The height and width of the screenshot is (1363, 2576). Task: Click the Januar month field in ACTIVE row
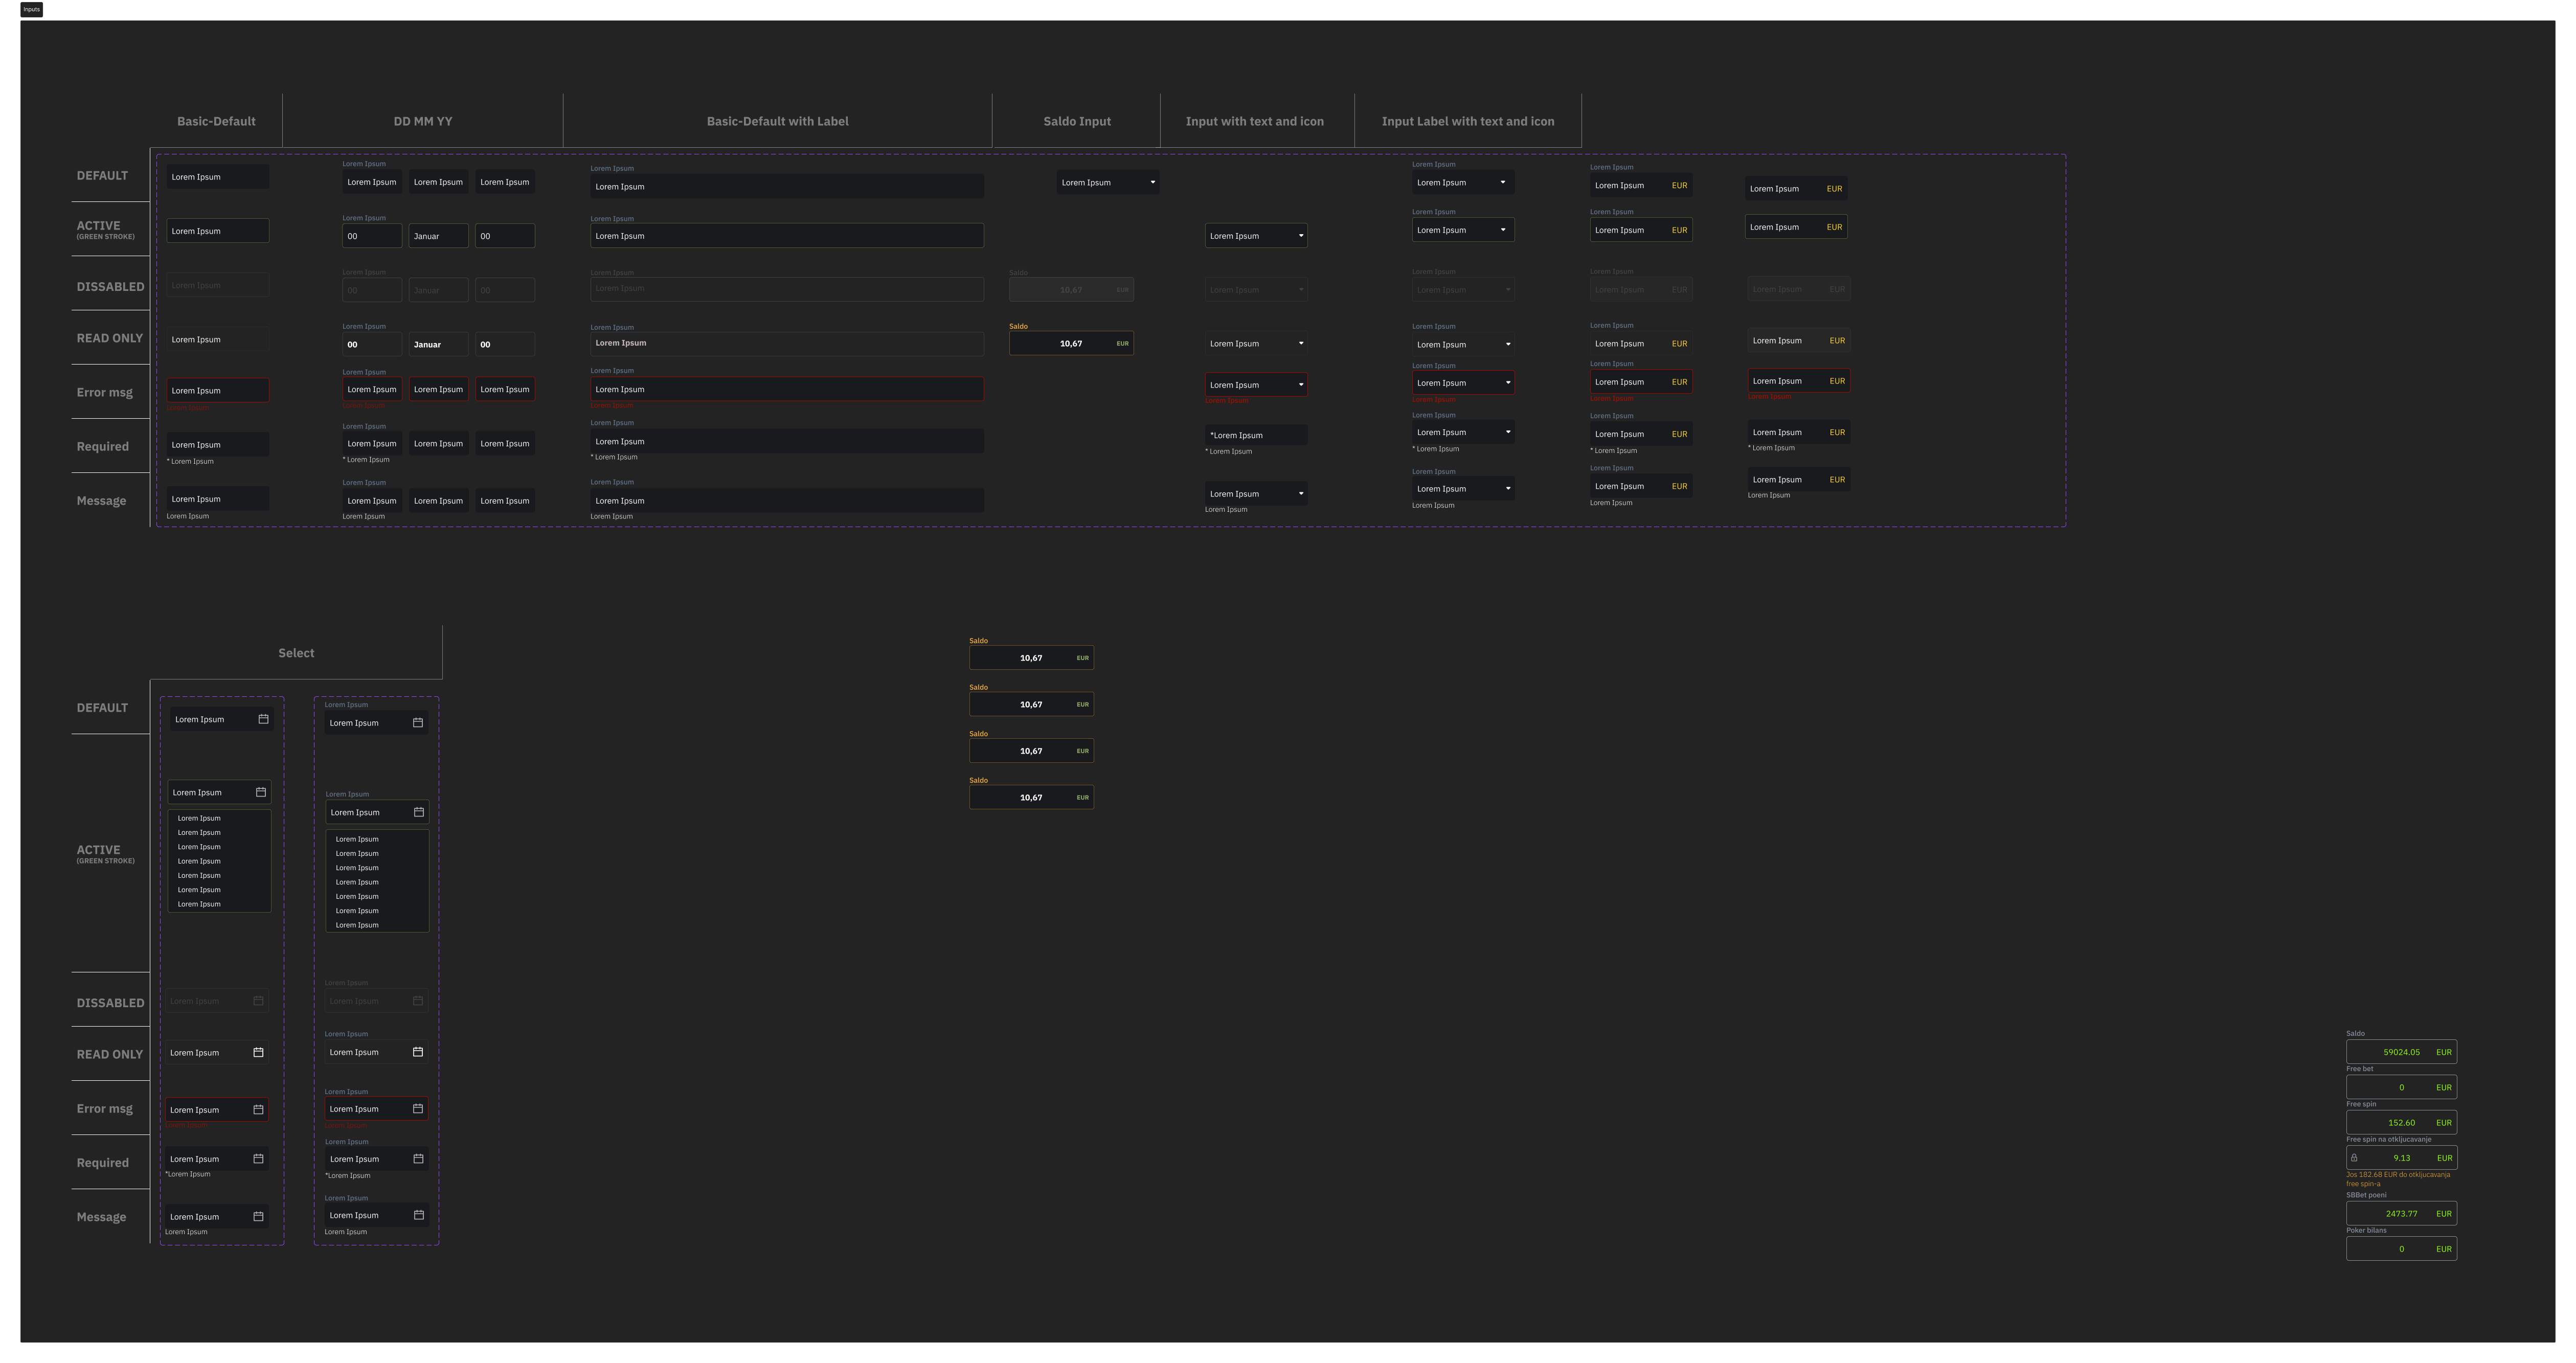[438, 236]
